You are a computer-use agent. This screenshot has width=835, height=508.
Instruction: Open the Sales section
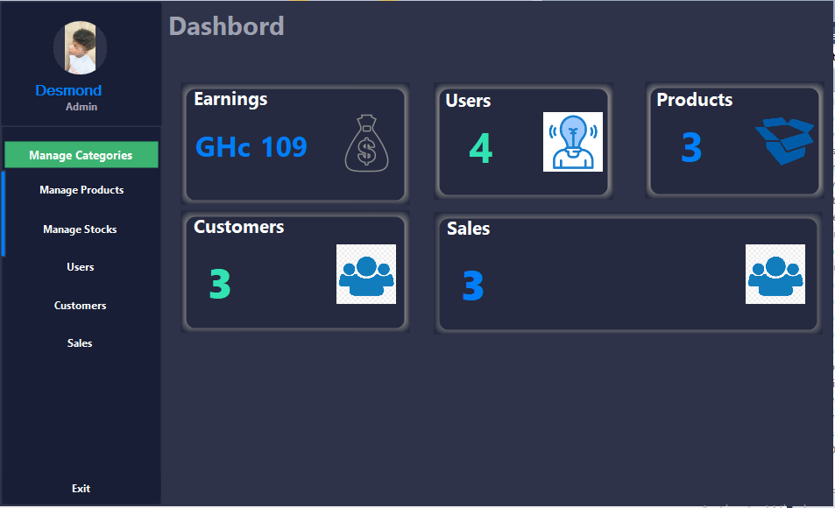81,342
